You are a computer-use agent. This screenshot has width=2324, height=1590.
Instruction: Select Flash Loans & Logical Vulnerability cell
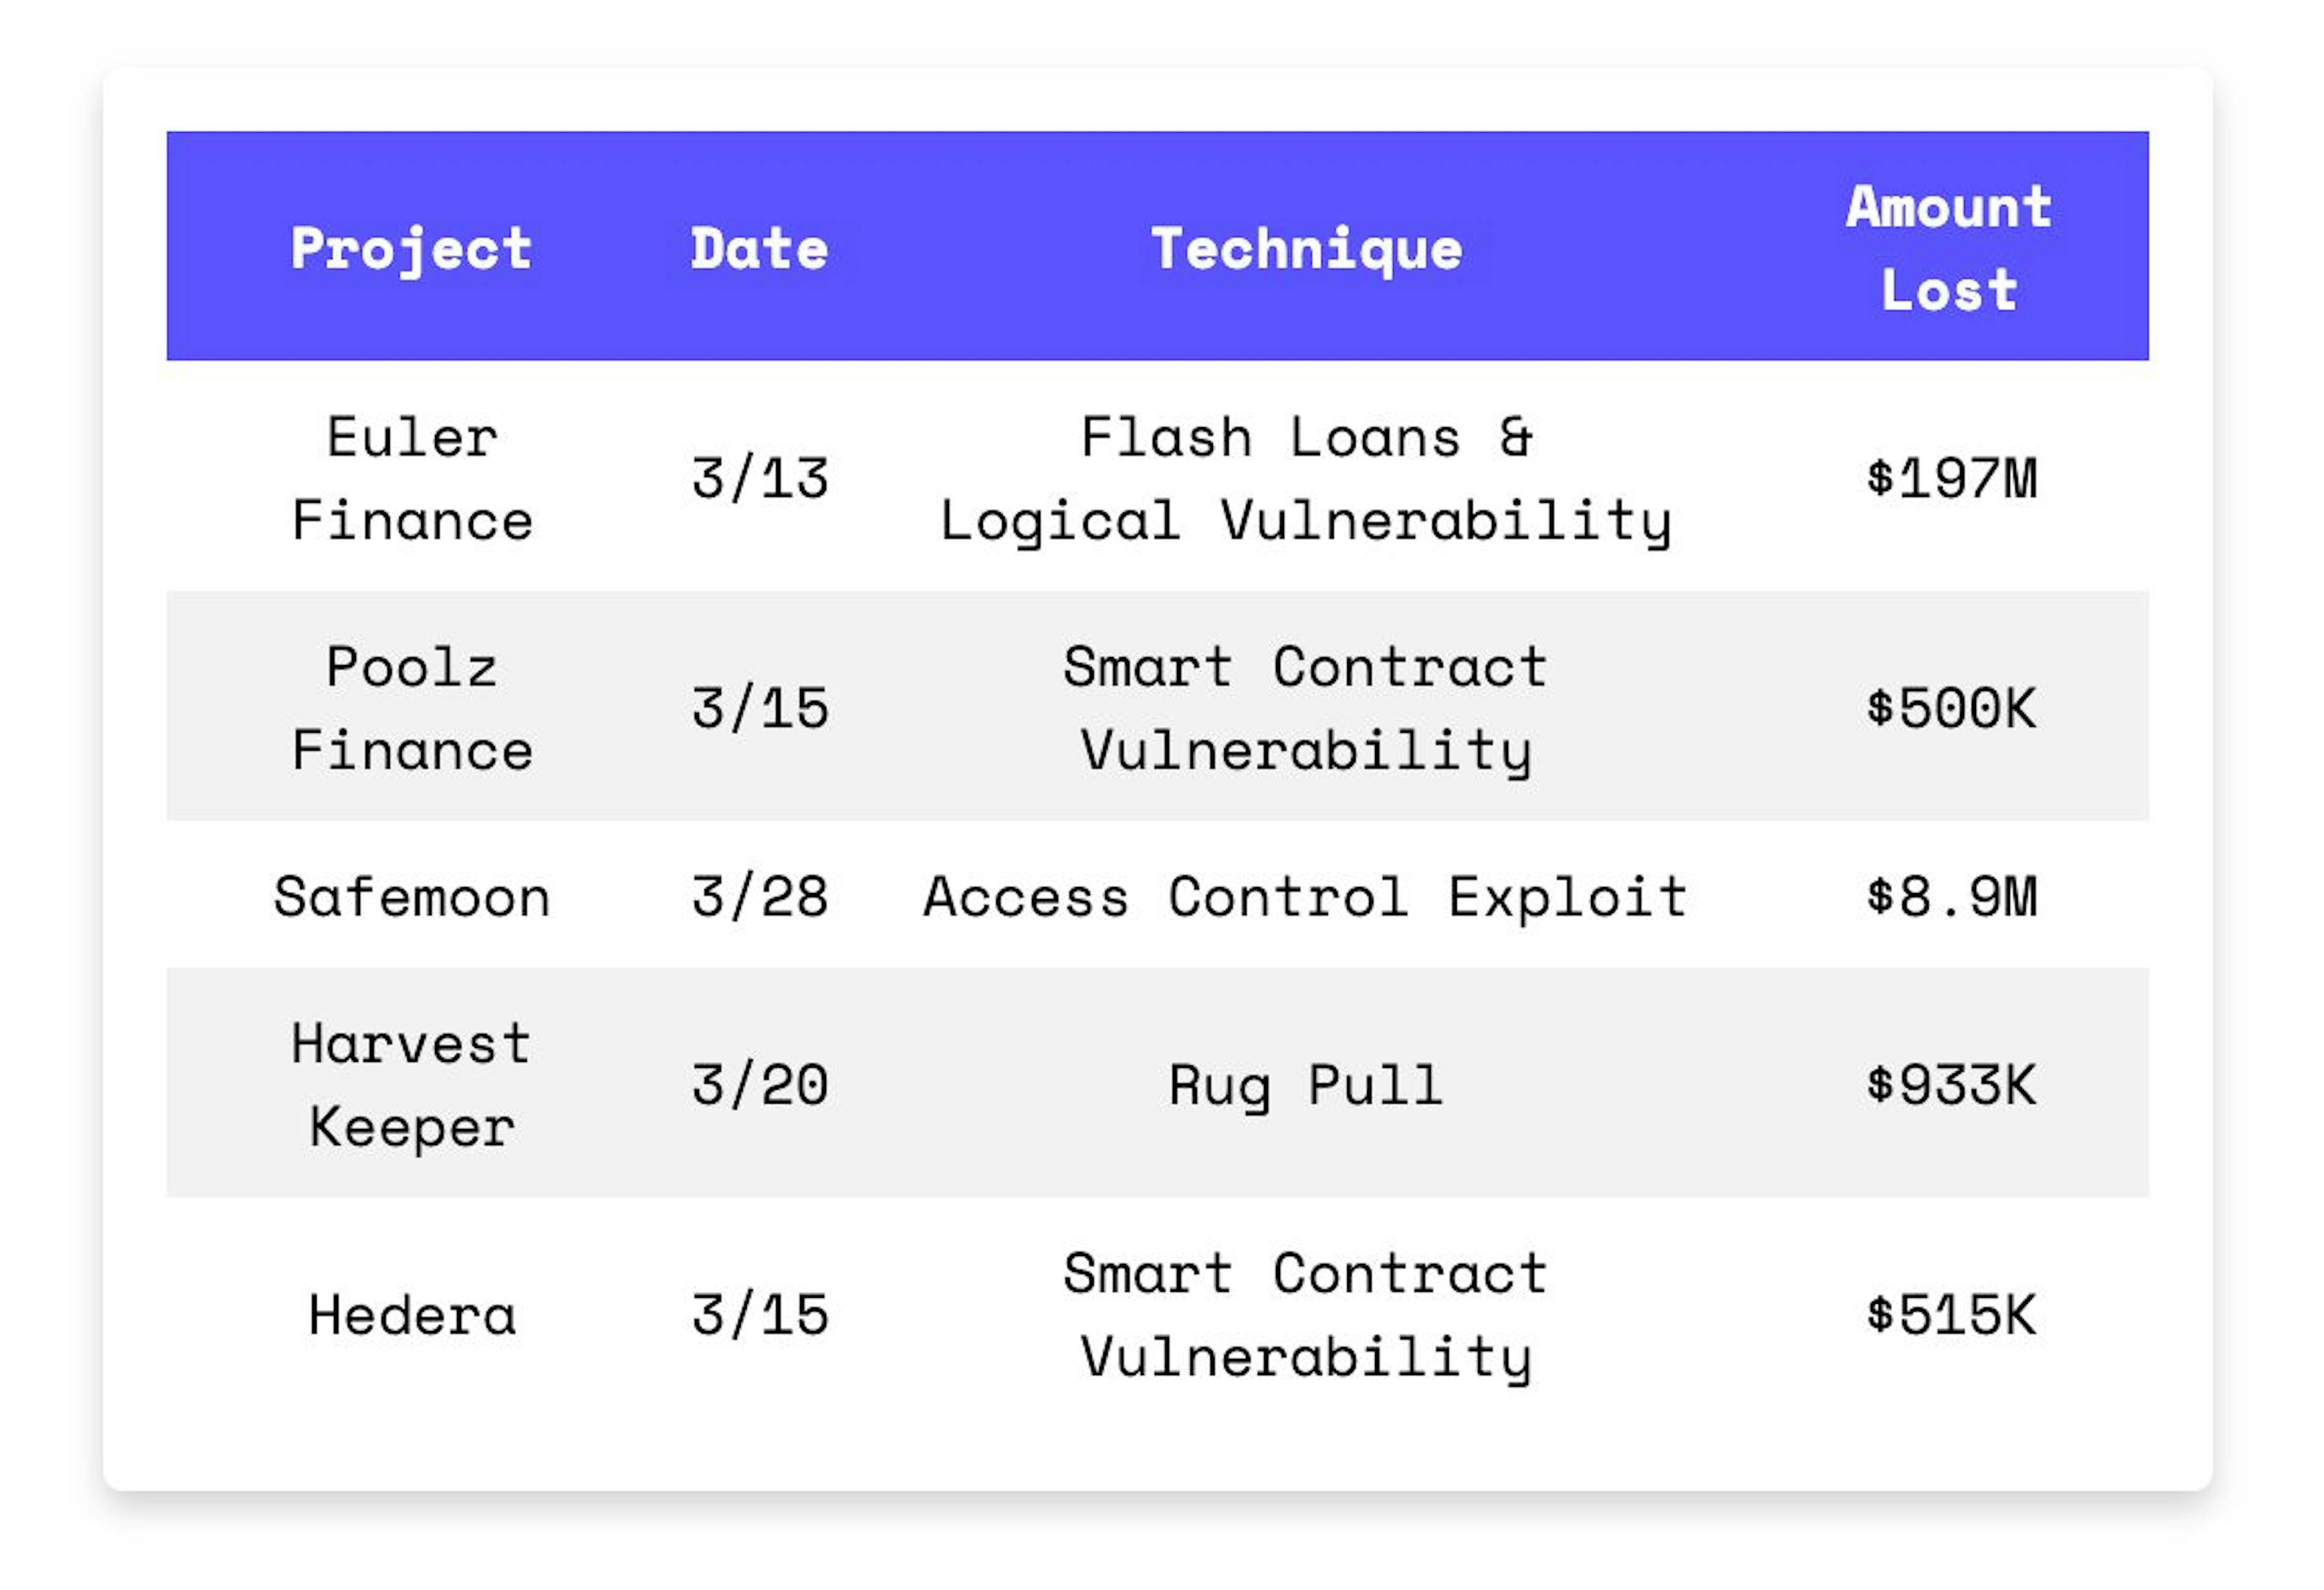point(1306,478)
